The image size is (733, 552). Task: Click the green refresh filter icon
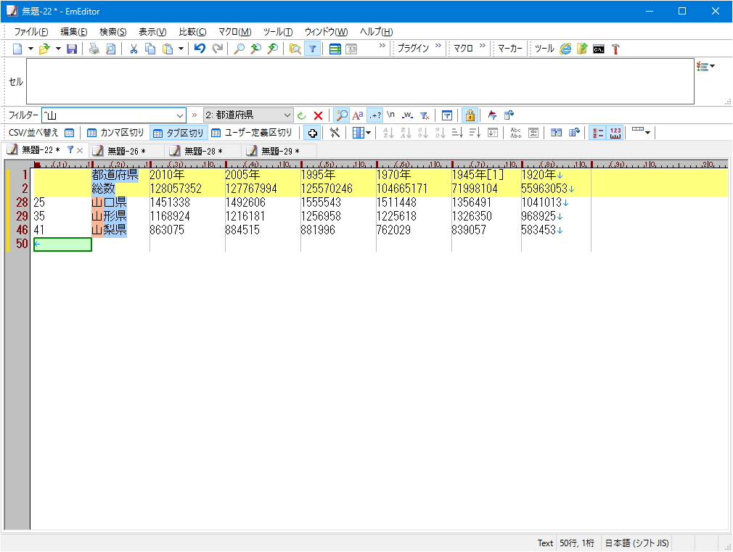tap(301, 115)
